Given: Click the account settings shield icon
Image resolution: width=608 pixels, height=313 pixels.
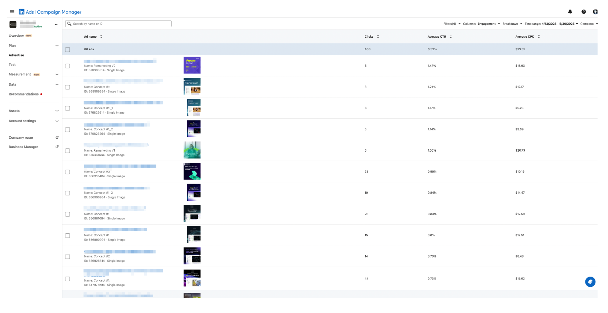Looking at the screenshot, I should pos(596,12).
